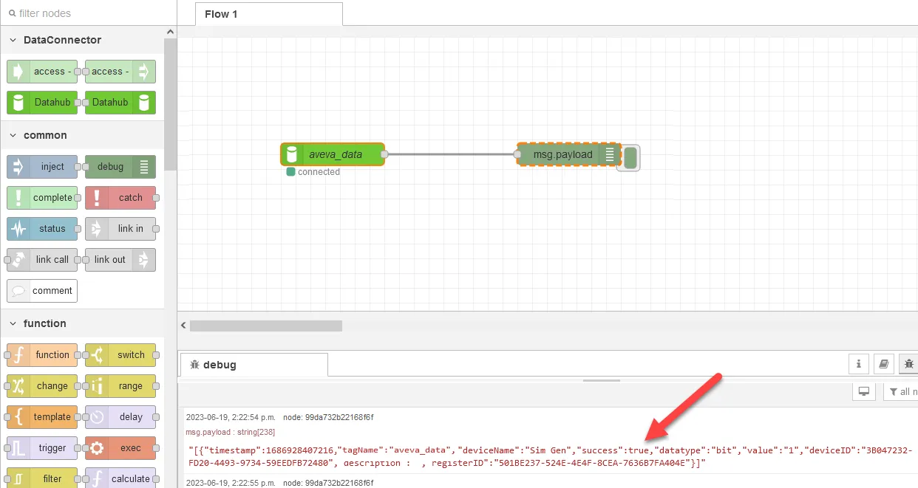Switch to the Flow 1 tab
This screenshot has height=488, width=918.
point(268,14)
